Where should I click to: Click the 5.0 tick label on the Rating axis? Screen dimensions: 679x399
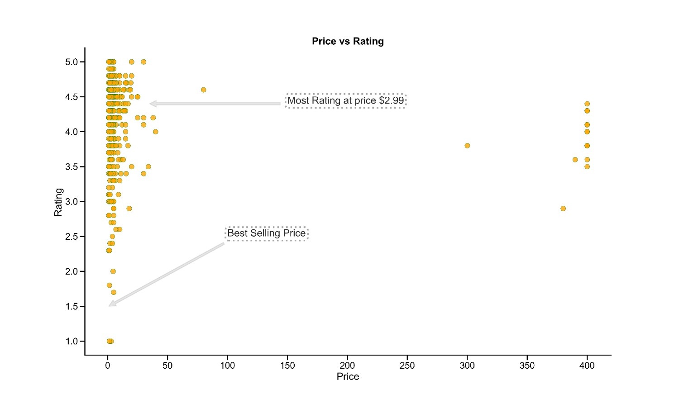coord(72,62)
